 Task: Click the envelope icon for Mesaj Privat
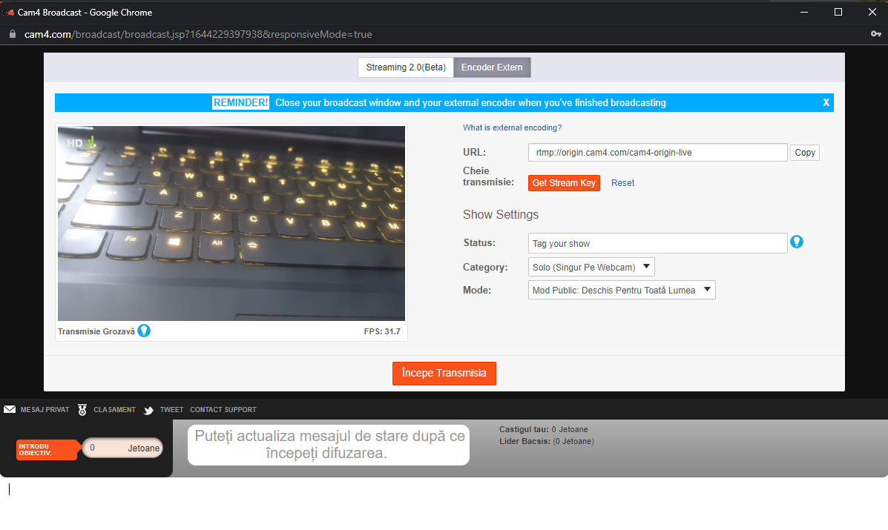click(x=10, y=409)
